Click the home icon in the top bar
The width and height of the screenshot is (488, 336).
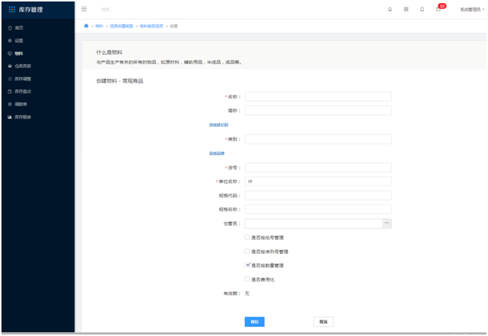coord(390,10)
